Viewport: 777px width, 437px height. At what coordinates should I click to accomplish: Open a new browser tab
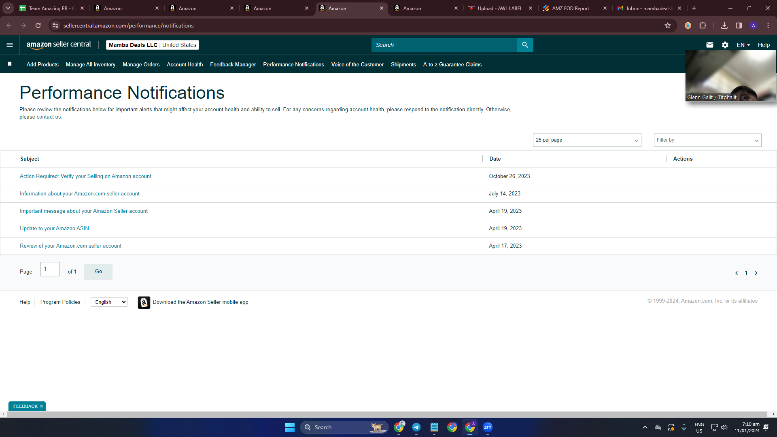click(x=694, y=8)
